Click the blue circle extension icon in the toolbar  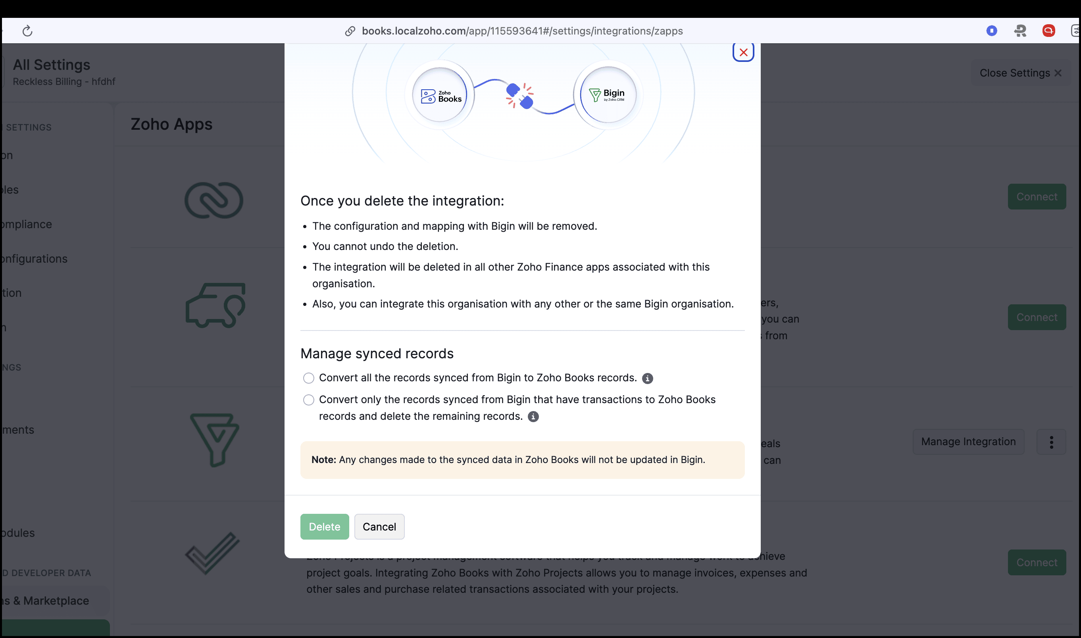pos(992,31)
